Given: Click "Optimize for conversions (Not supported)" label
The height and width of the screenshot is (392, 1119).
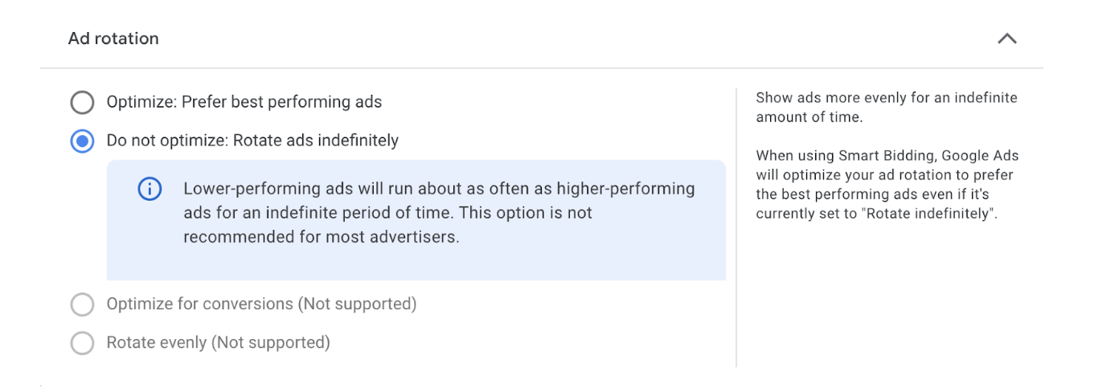Looking at the screenshot, I should (261, 304).
